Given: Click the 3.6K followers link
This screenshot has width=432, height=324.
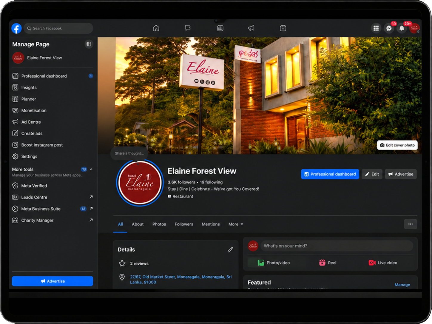Looking at the screenshot, I should [181, 182].
